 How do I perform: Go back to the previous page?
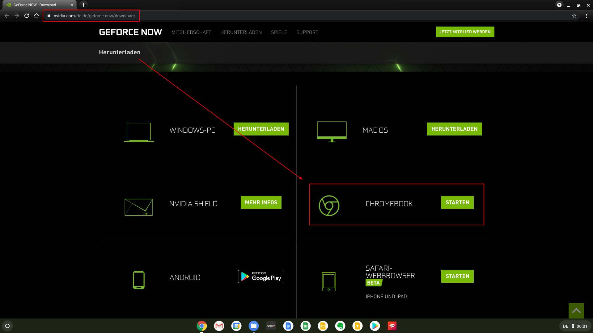pyautogui.click(x=7, y=16)
